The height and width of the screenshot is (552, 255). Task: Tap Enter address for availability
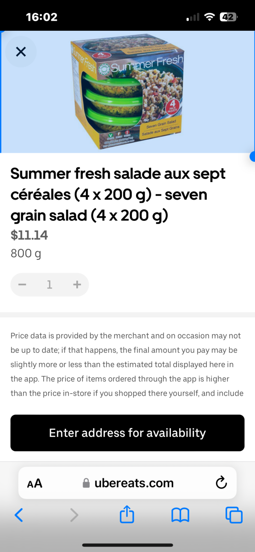pyautogui.click(x=127, y=433)
